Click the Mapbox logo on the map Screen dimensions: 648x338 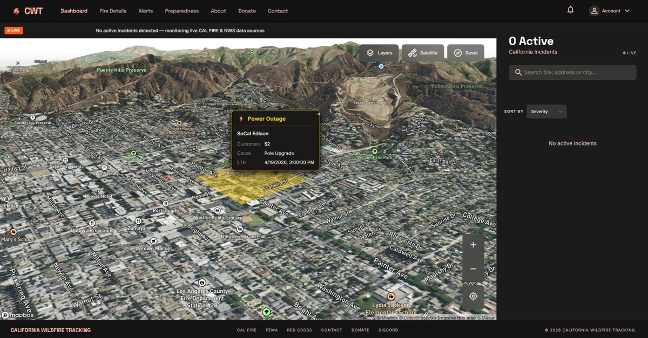pos(17,315)
